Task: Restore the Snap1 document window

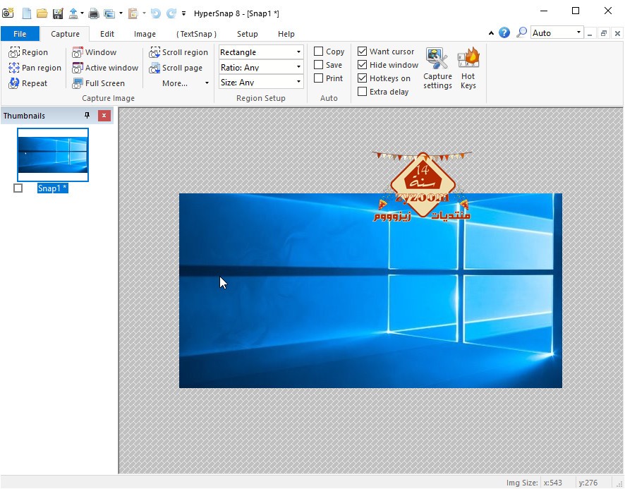Action: point(603,34)
